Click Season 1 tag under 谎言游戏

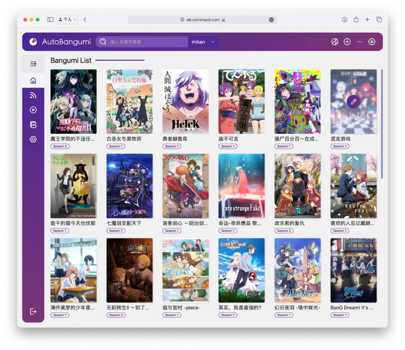tap(340, 146)
